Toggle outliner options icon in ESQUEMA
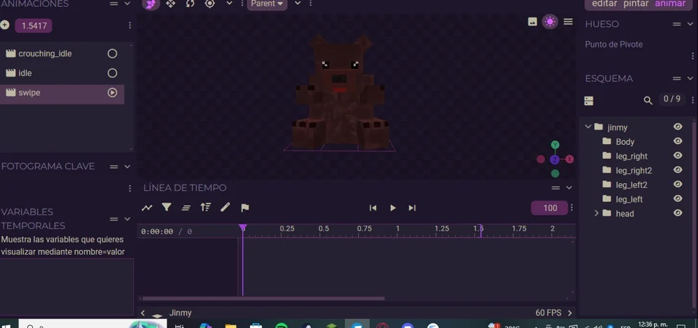Image resolution: width=698 pixels, height=328 pixels. point(588,101)
